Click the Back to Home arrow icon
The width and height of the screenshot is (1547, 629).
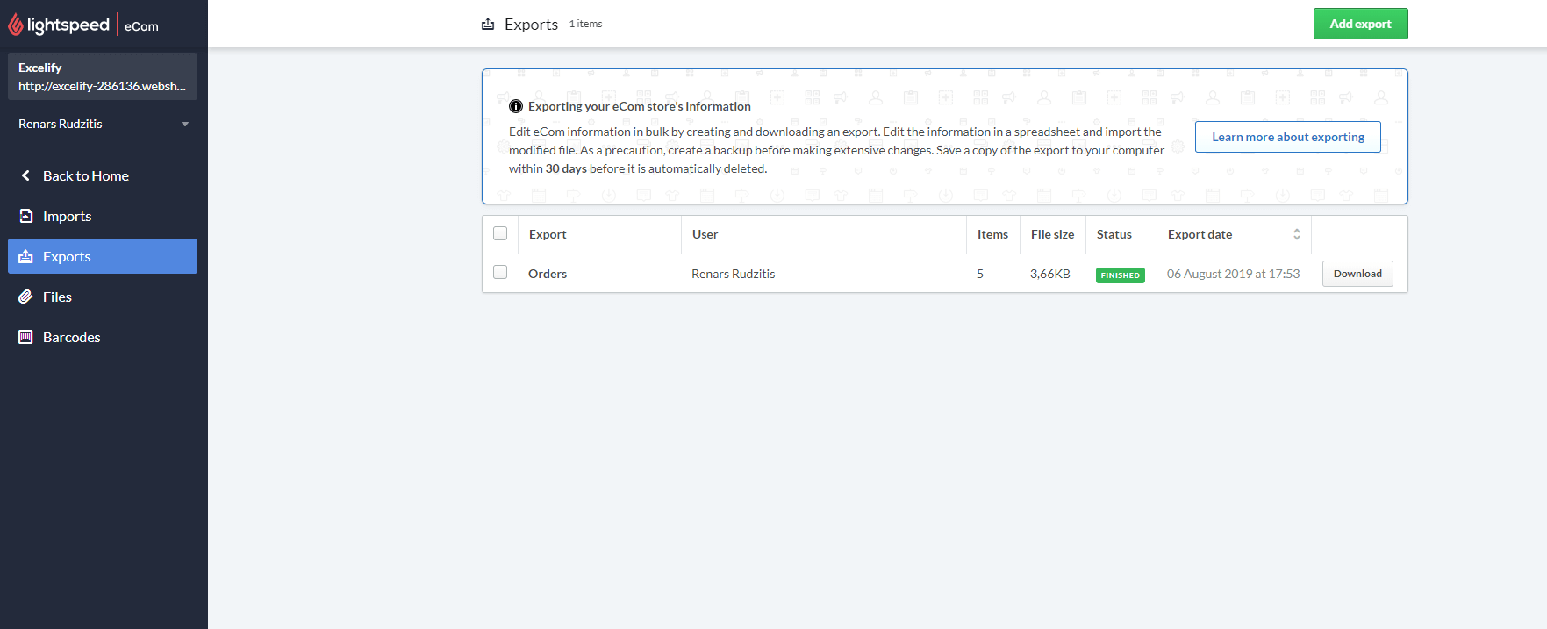pyautogui.click(x=25, y=175)
